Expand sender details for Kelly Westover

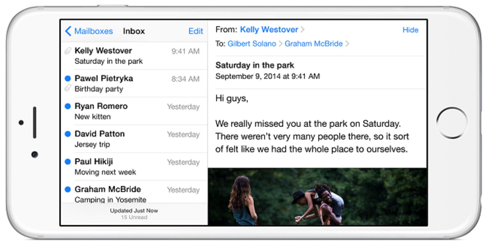tap(269, 29)
